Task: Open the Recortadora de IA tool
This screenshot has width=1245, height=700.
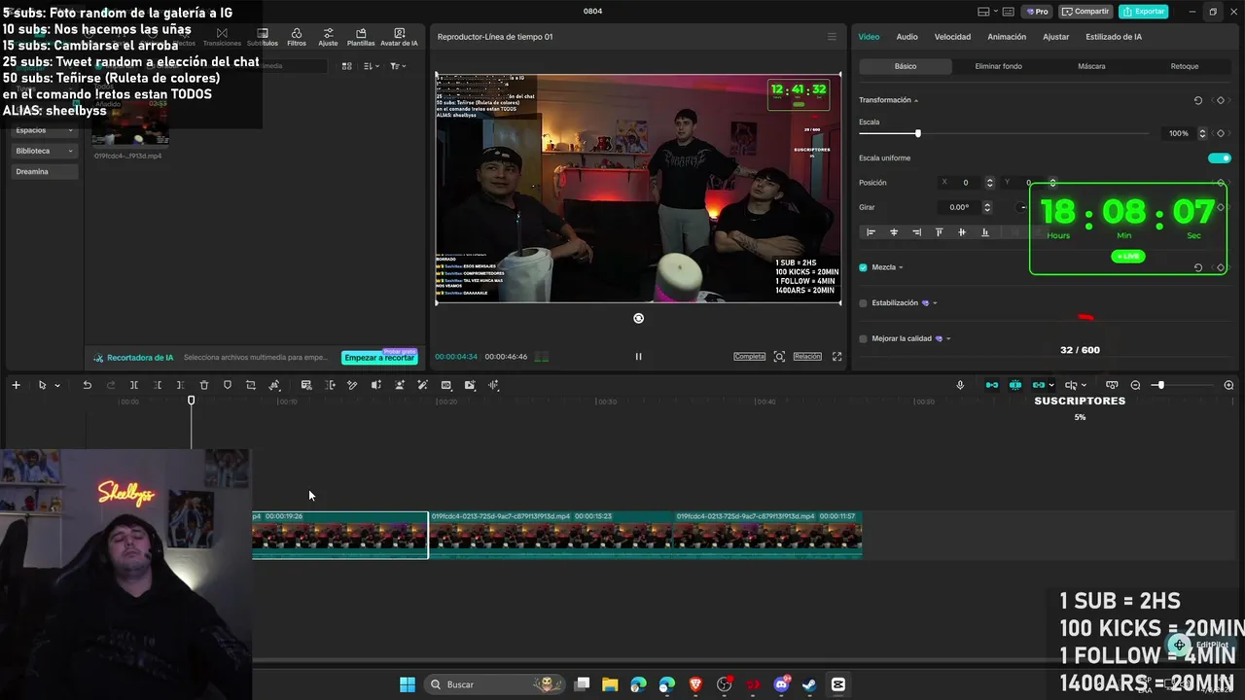Action: click(x=133, y=358)
